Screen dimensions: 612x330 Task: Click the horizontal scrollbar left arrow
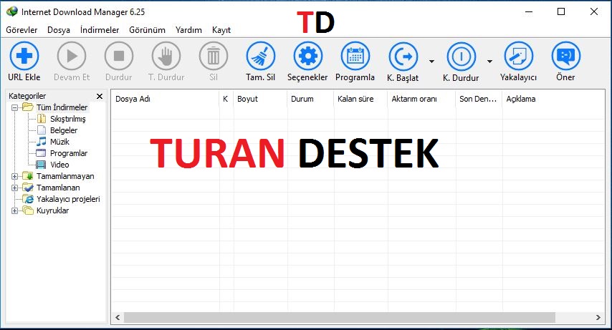coord(118,318)
